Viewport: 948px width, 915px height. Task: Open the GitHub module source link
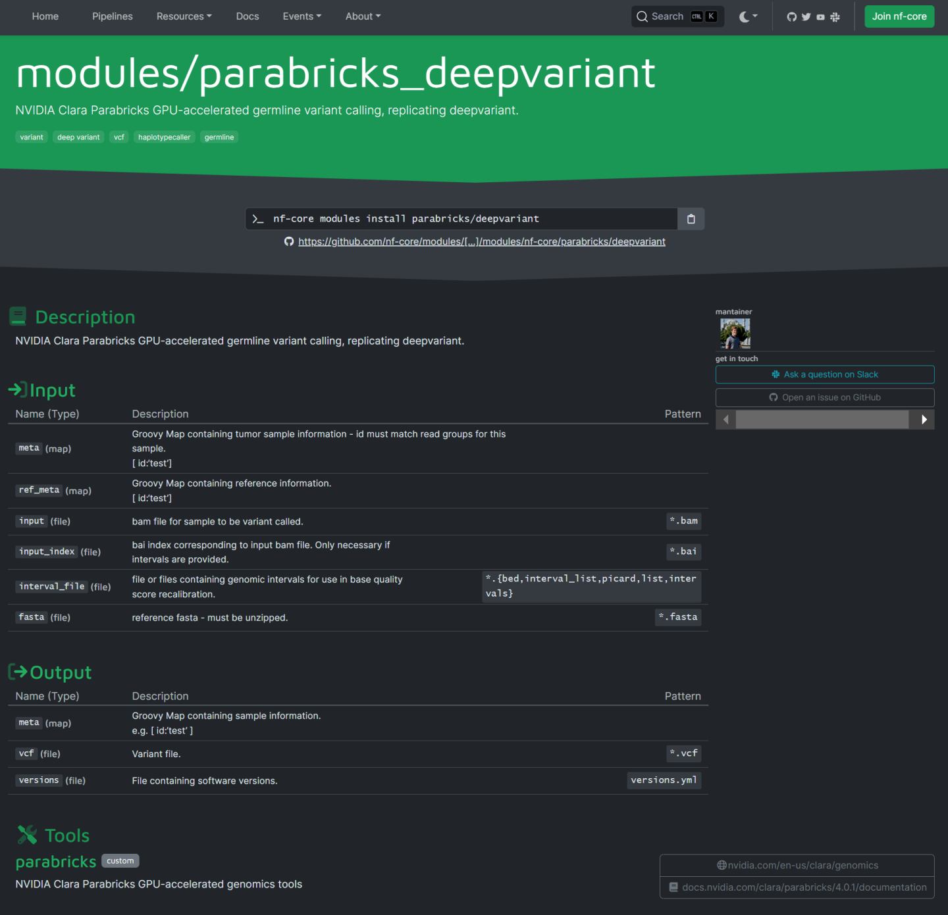pos(481,241)
